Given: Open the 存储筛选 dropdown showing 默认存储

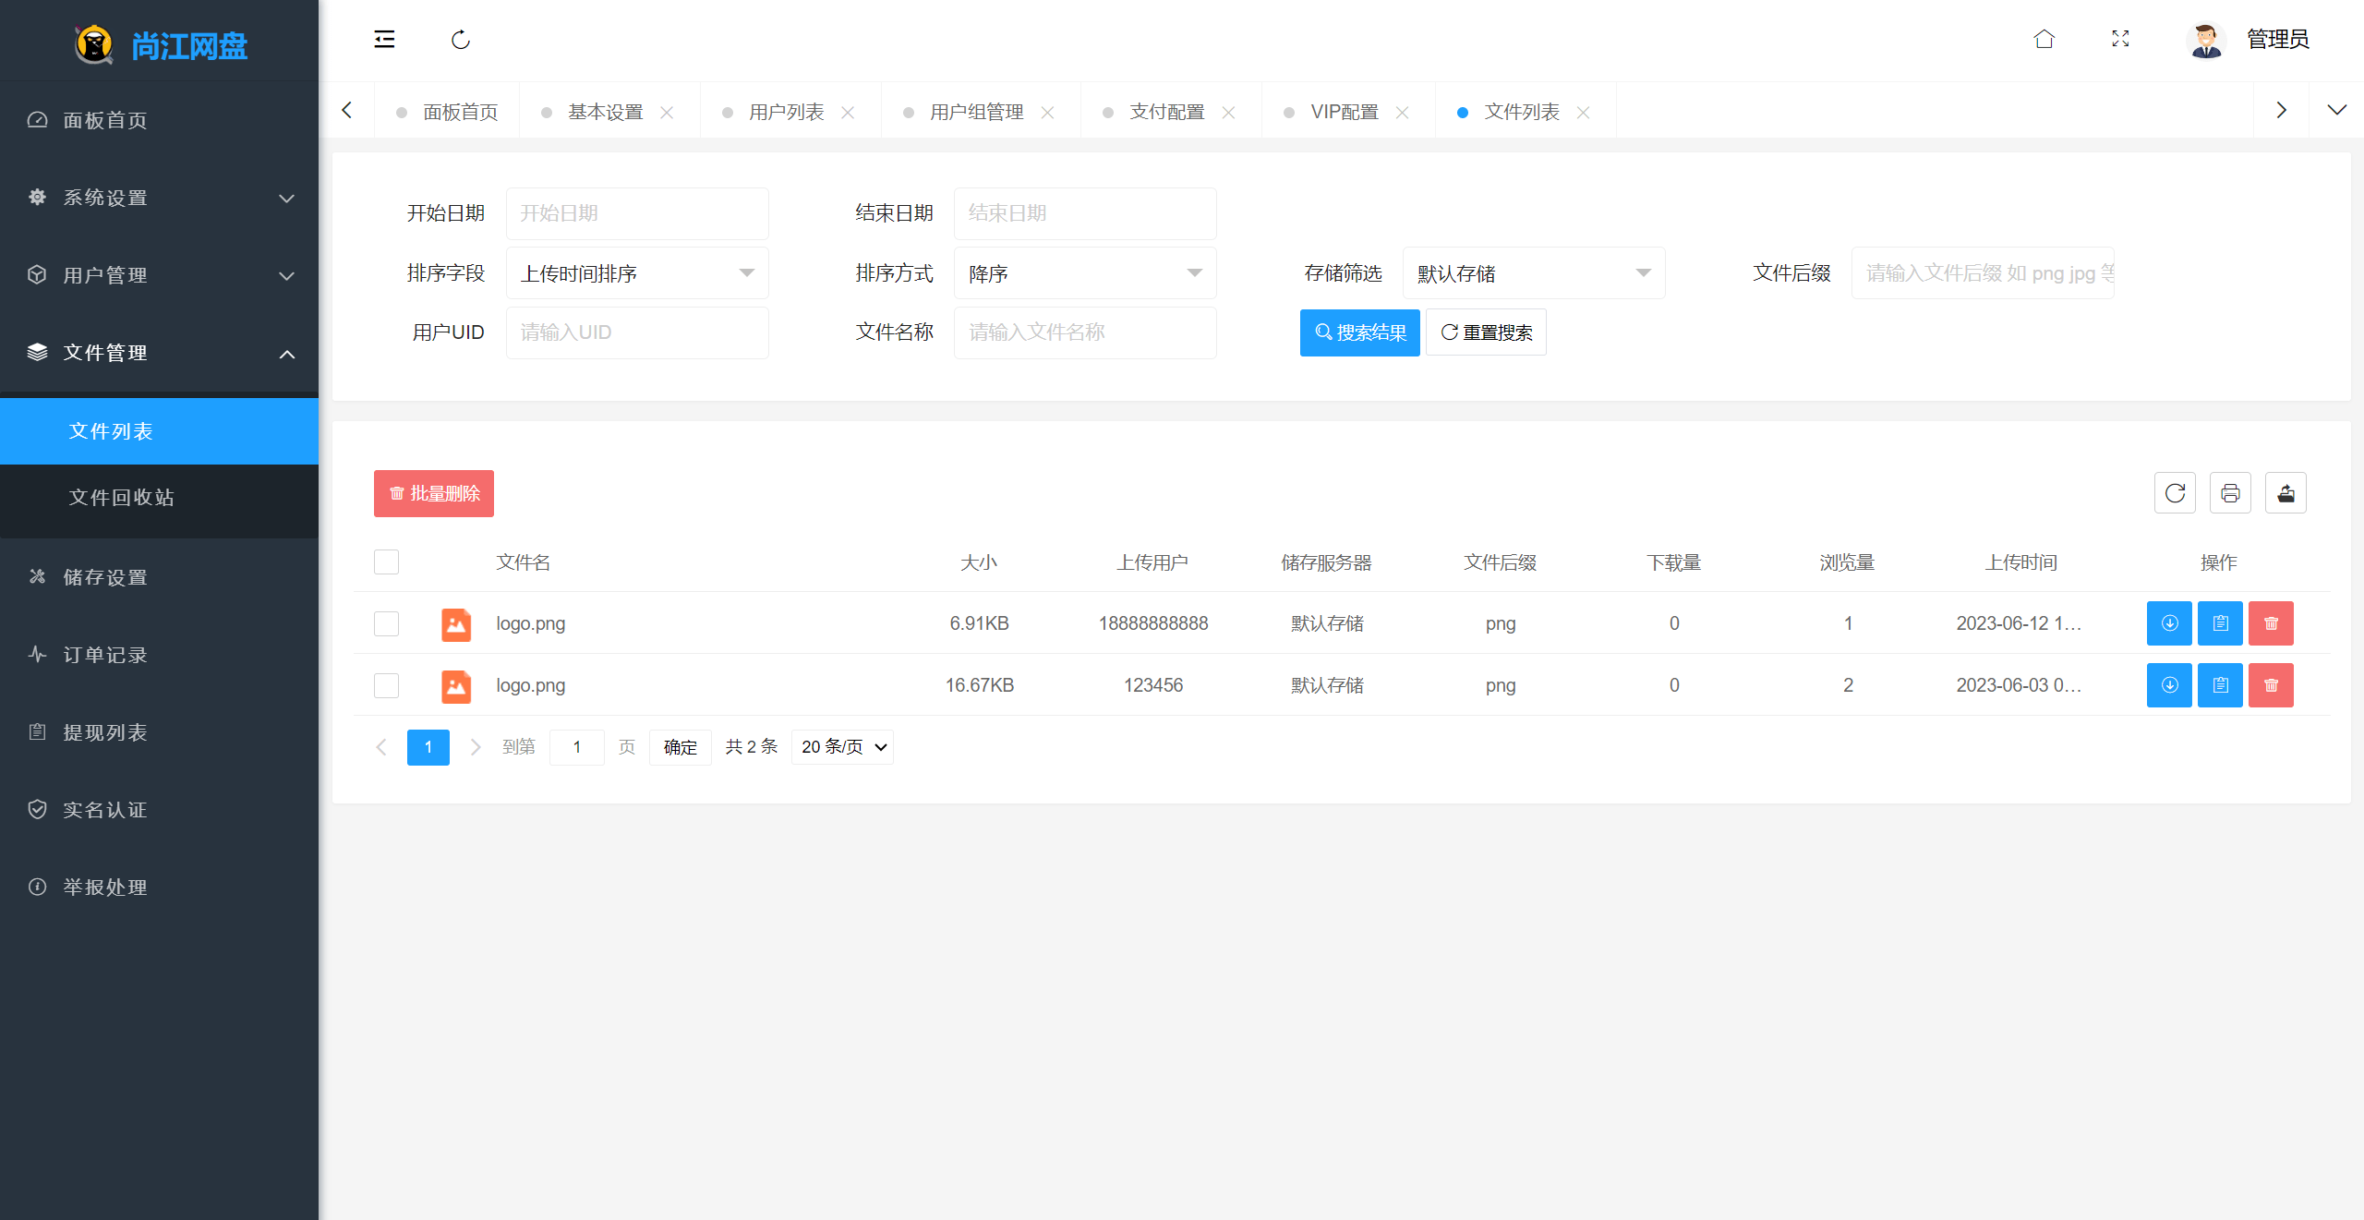Looking at the screenshot, I should pyautogui.click(x=1534, y=273).
